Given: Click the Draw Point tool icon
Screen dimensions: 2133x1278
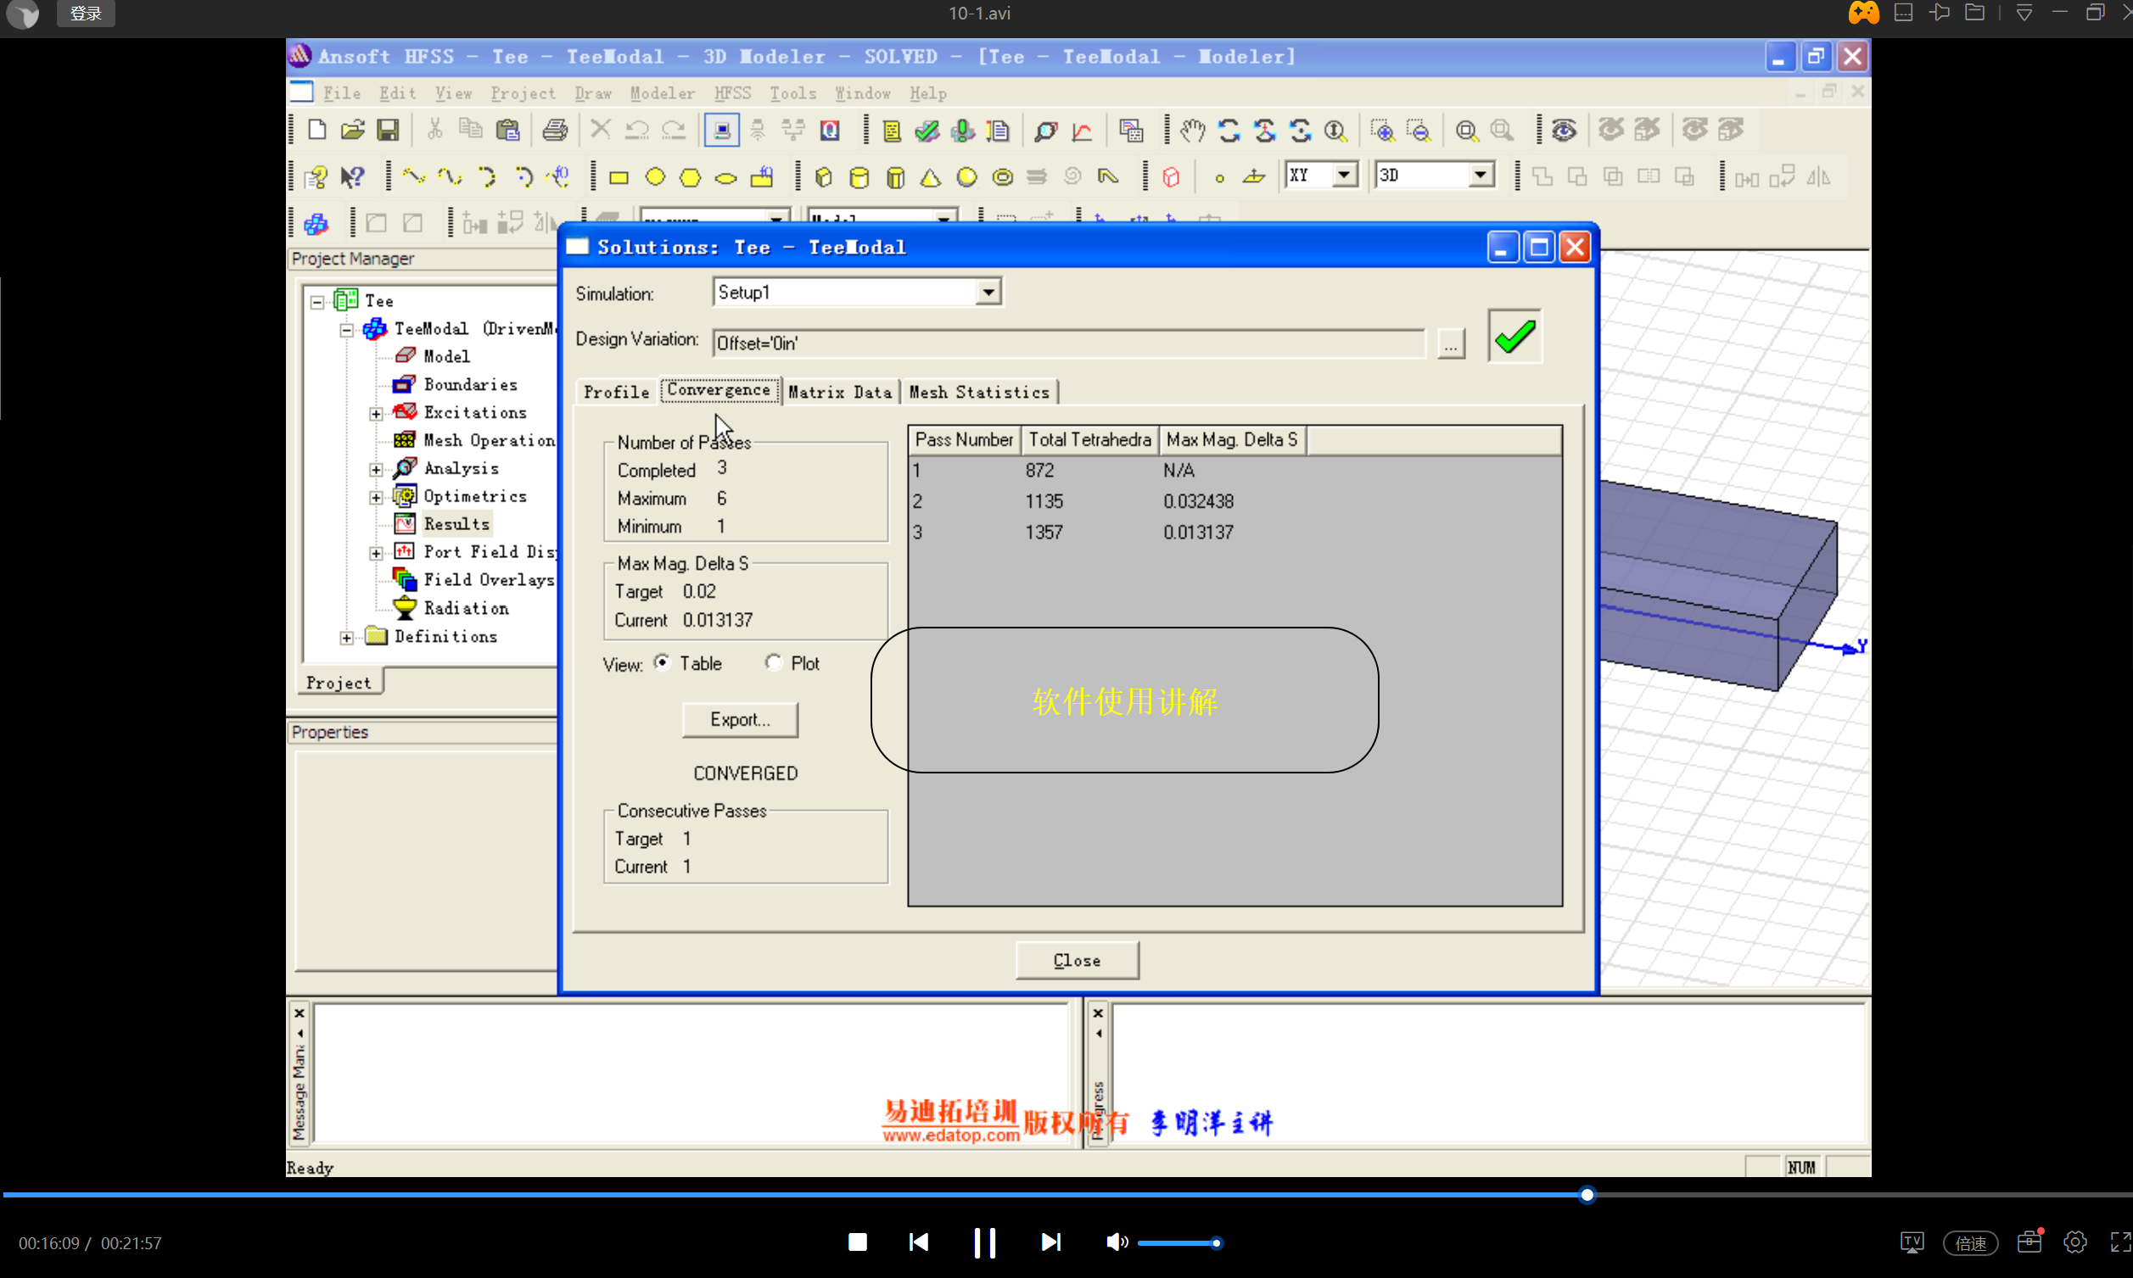Looking at the screenshot, I should [x=1219, y=178].
